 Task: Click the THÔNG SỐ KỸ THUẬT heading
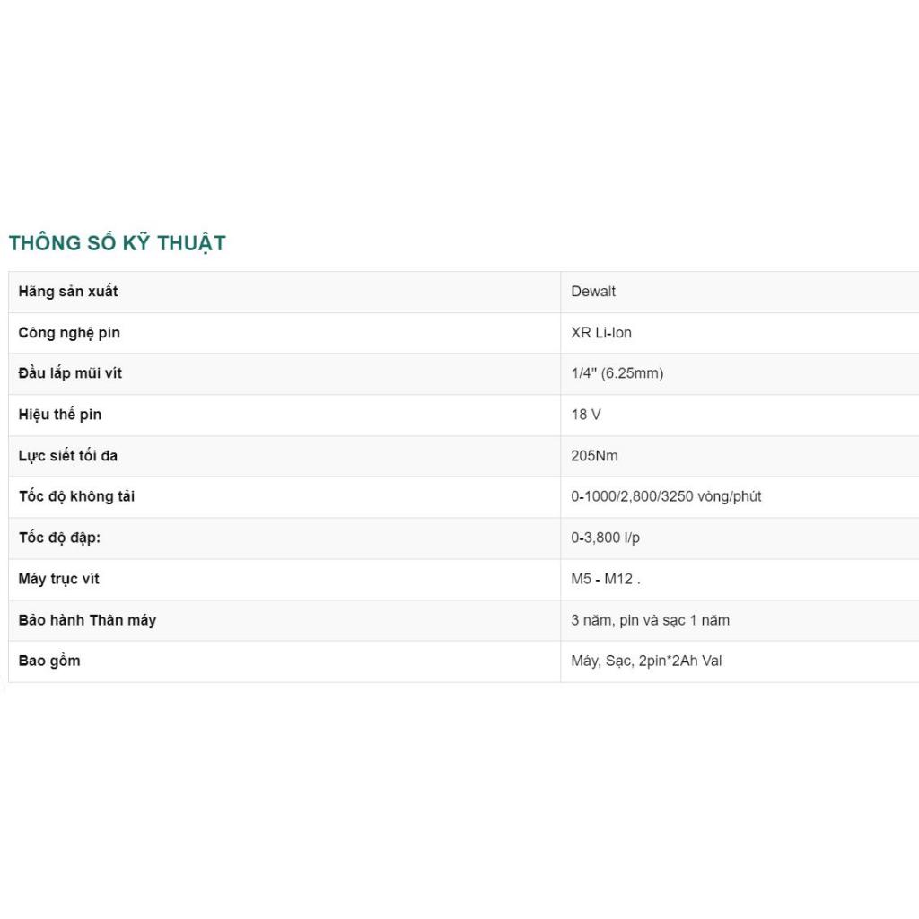click(118, 242)
